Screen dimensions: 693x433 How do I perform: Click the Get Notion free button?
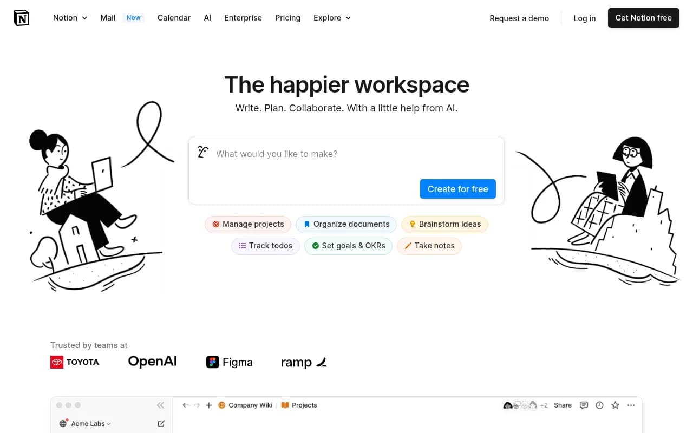tap(643, 18)
